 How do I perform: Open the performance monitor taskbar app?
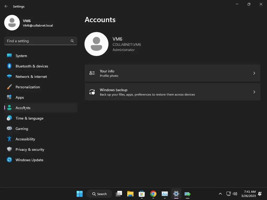[165, 194]
